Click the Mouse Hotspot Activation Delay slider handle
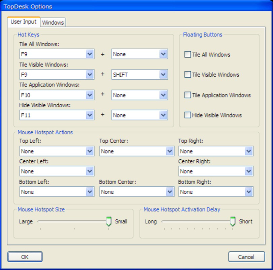The image size is (273, 270). tap(233, 222)
